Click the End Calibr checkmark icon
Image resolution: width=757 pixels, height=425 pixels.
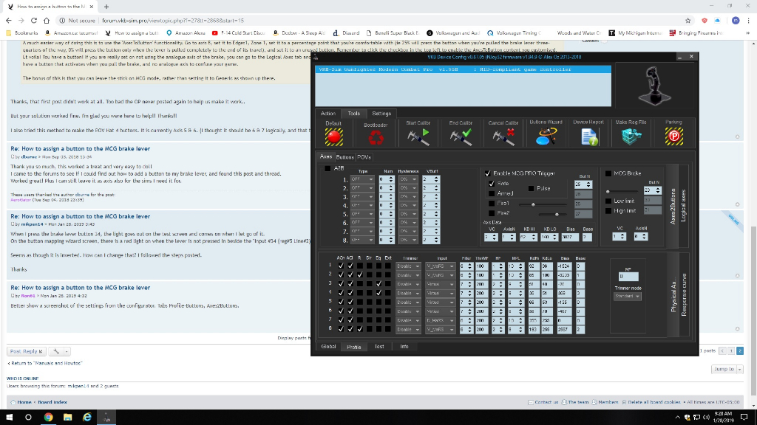(461, 137)
